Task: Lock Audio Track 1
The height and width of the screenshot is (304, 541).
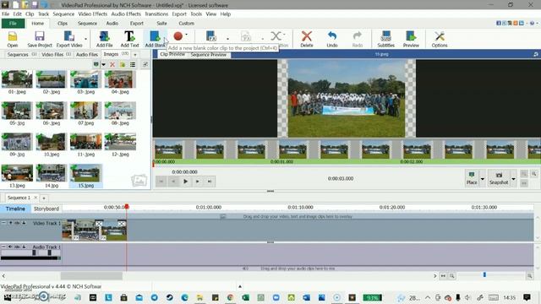Action: [x=24, y=247]
